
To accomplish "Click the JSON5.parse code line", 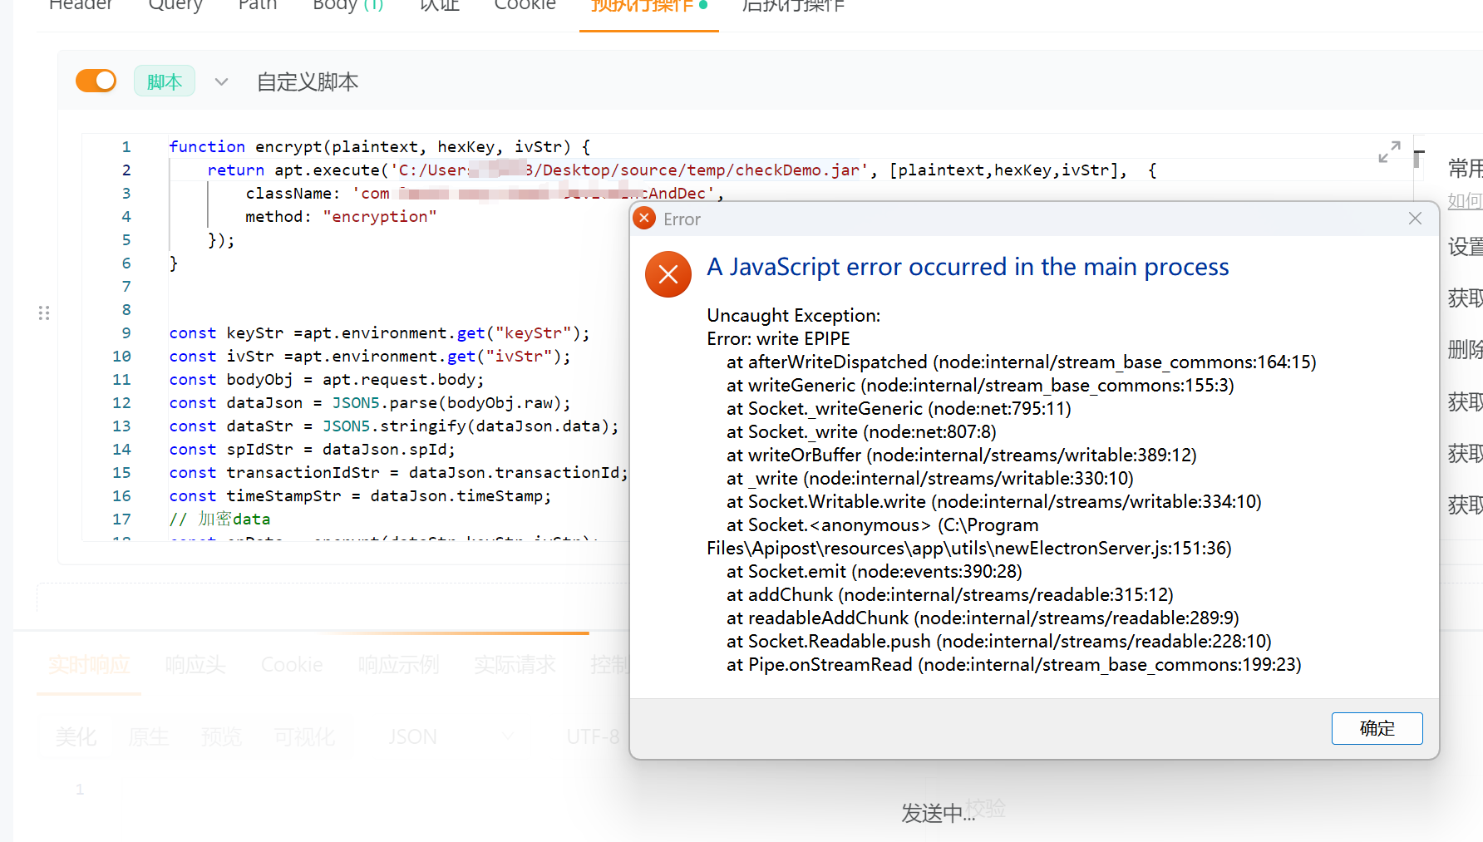I will point(370,403).
